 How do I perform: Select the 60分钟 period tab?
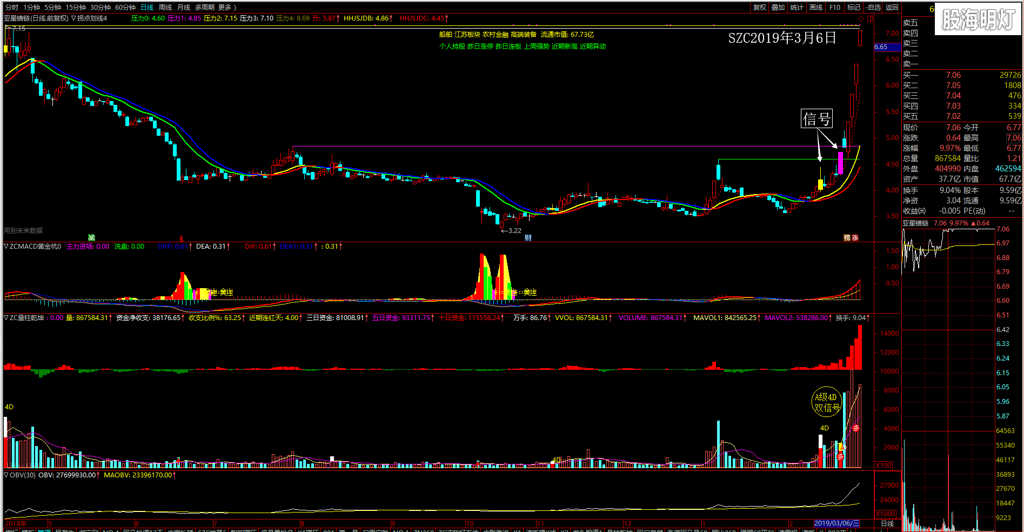point(125,7)
